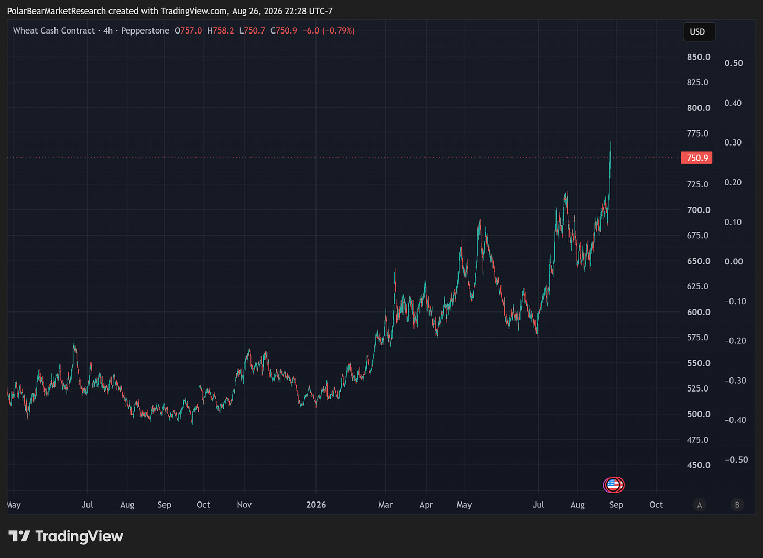
Task: Click the Nov label on the time axis
Action: [x=244, y=505]
